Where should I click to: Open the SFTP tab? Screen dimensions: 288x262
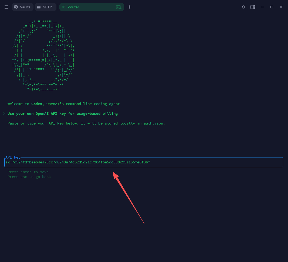click(45, 7)
